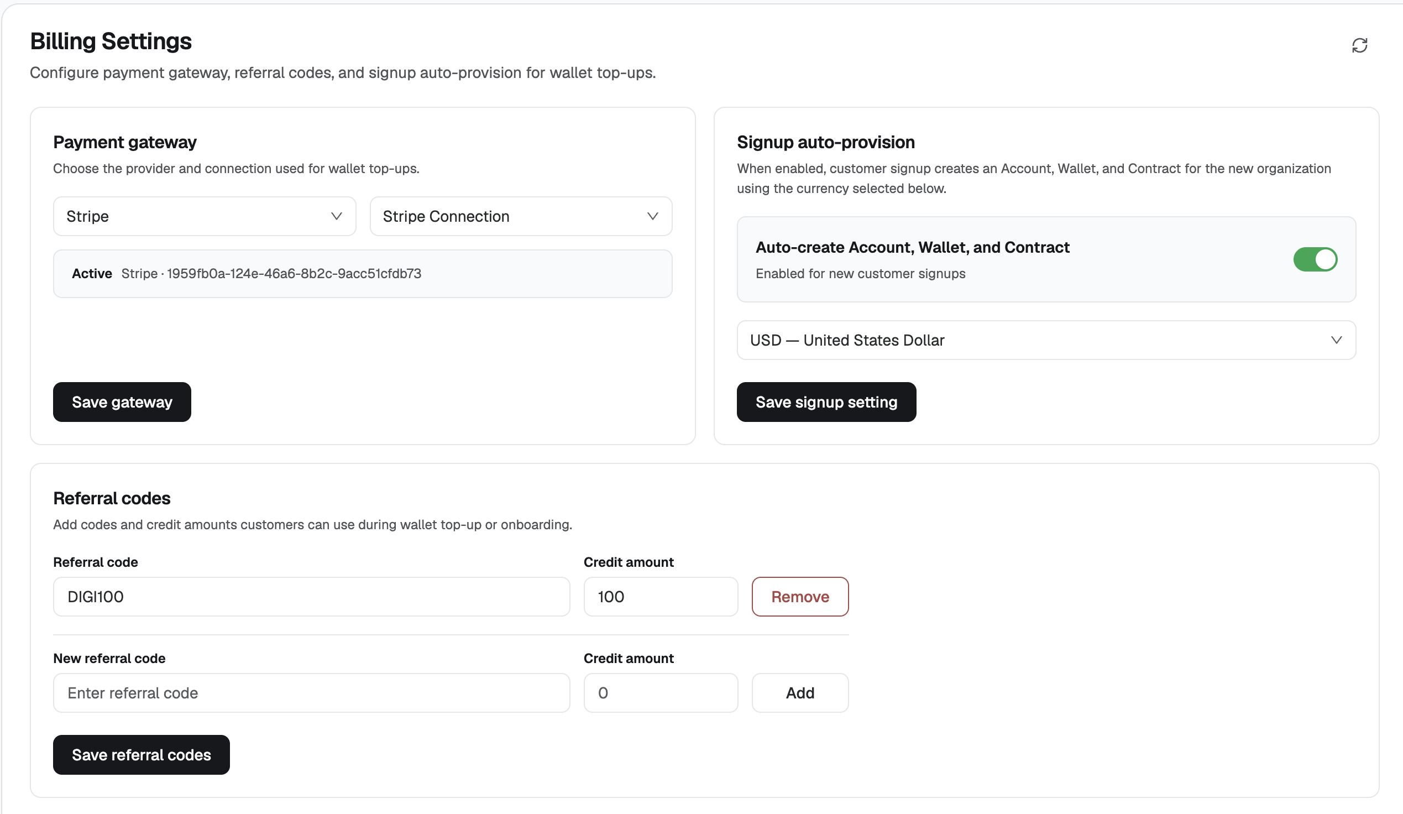
Task: Click the Save gateway button
Action: point(122,401)
